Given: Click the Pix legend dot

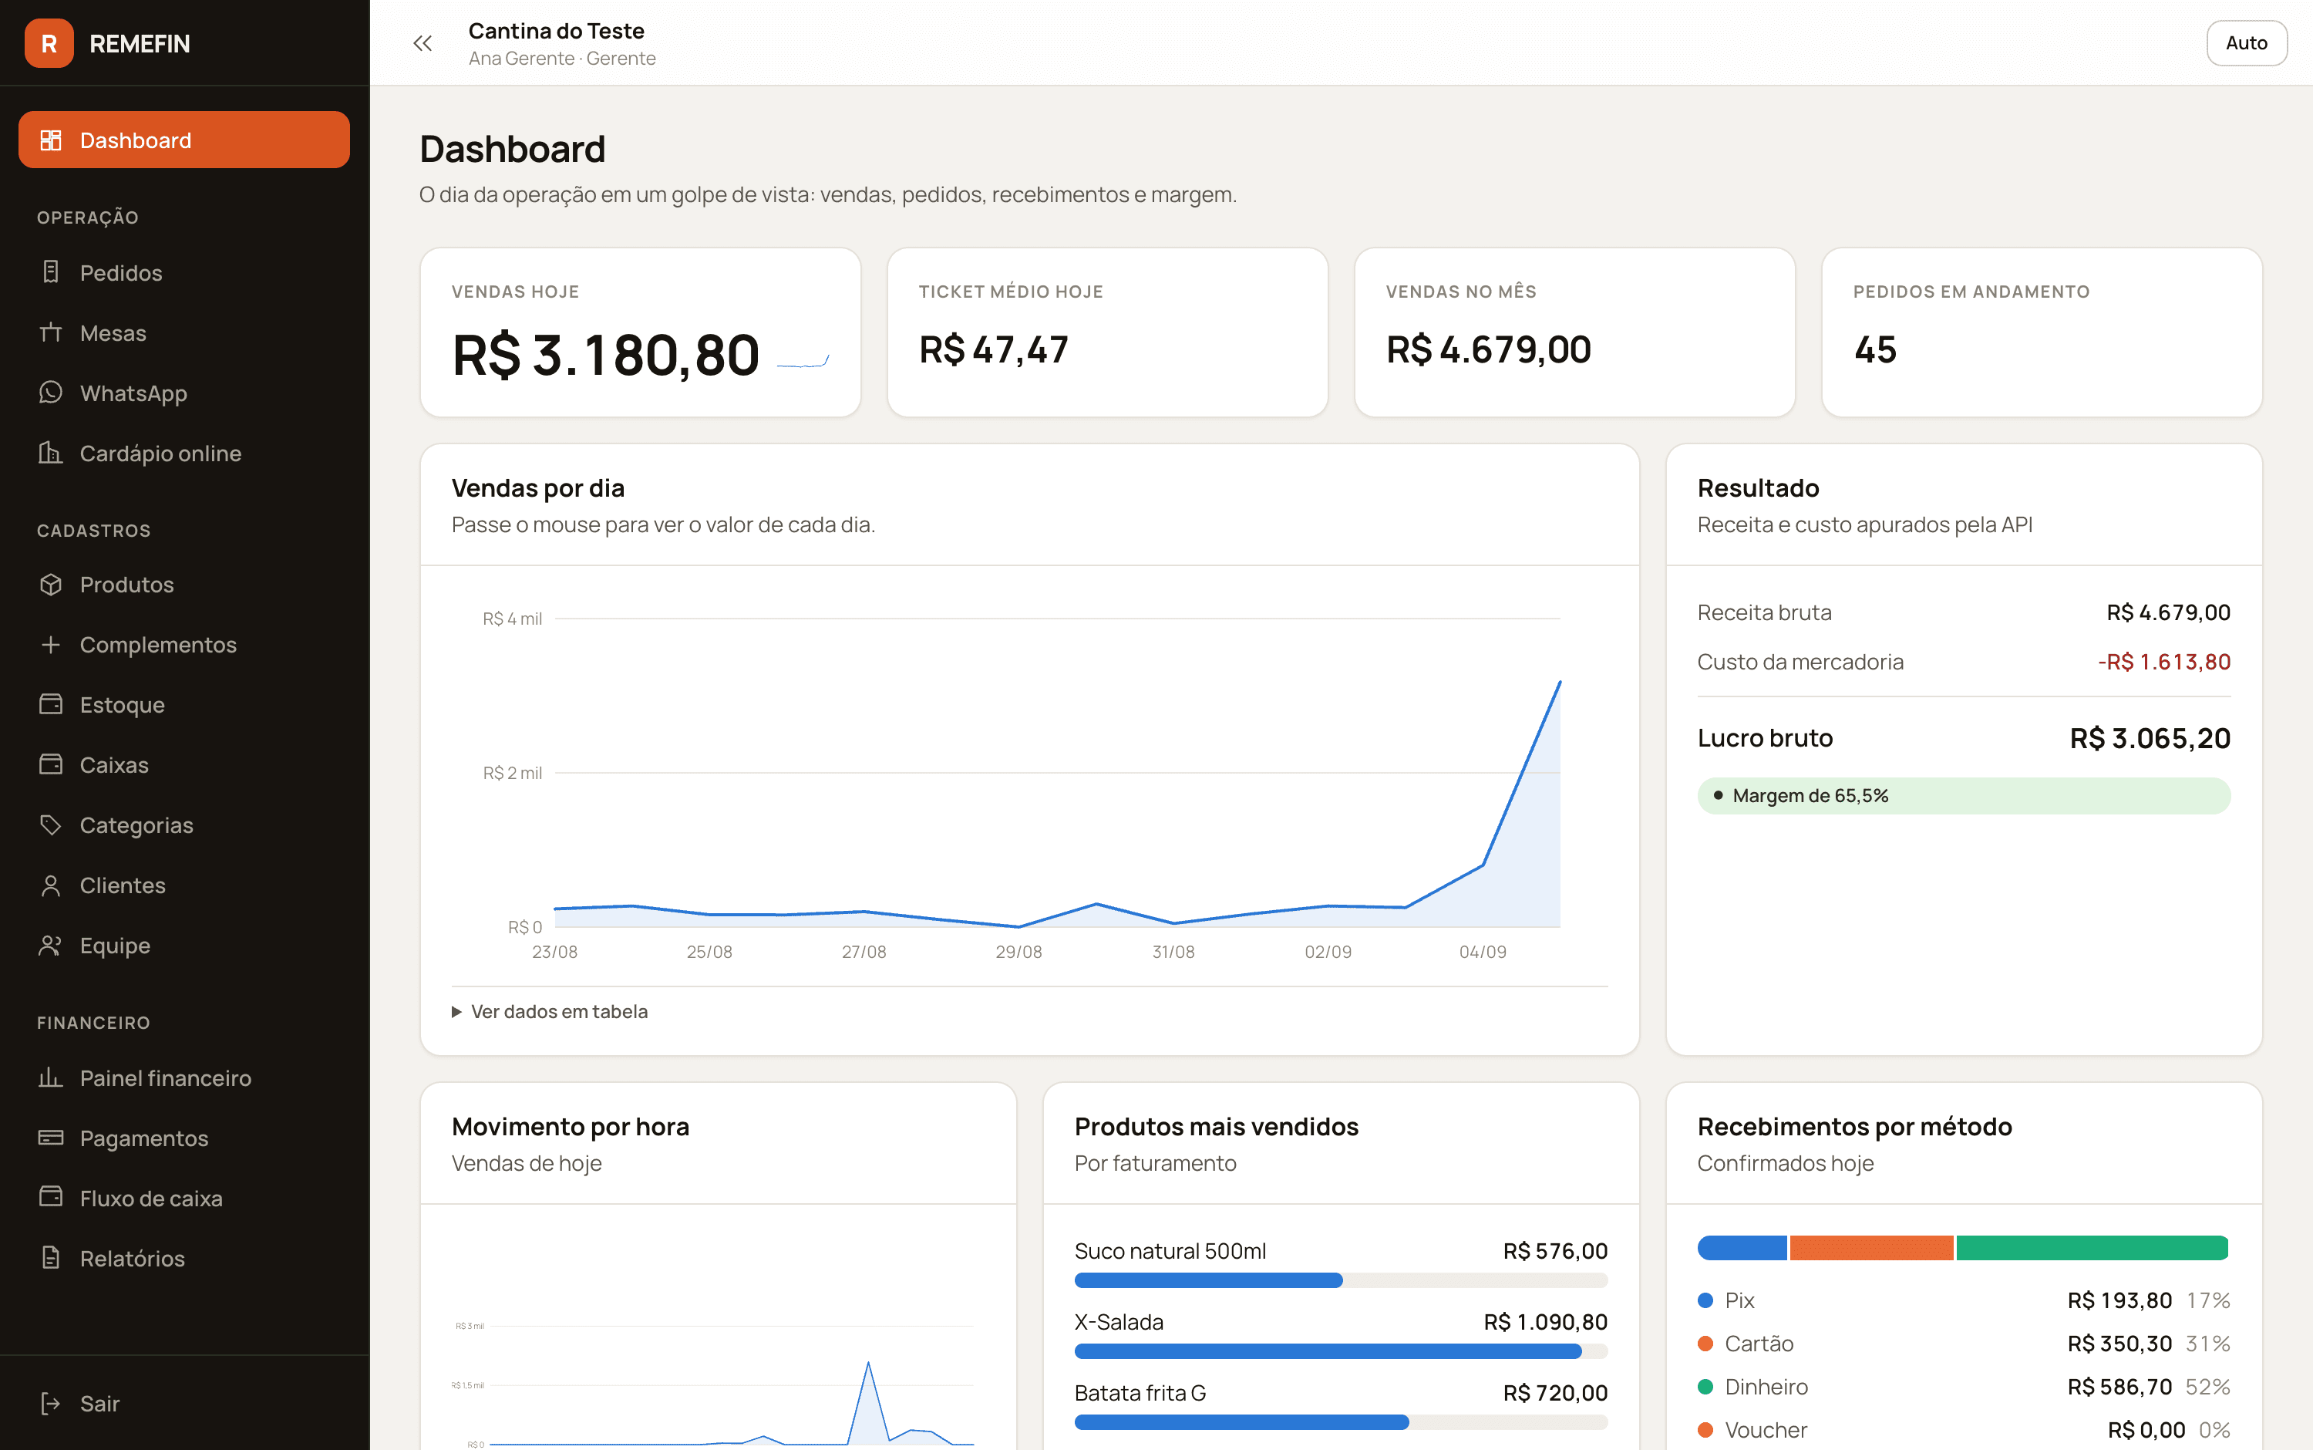Looking at the screenshot, I should pyautogui.click(x=1705, y=1300).
